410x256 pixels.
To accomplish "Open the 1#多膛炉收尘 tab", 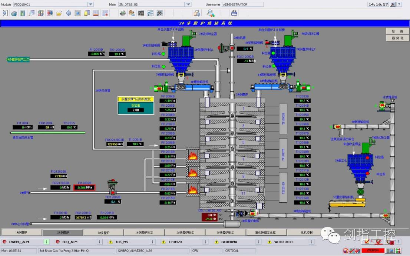I will pyautogui.click(x=144, y=232).
